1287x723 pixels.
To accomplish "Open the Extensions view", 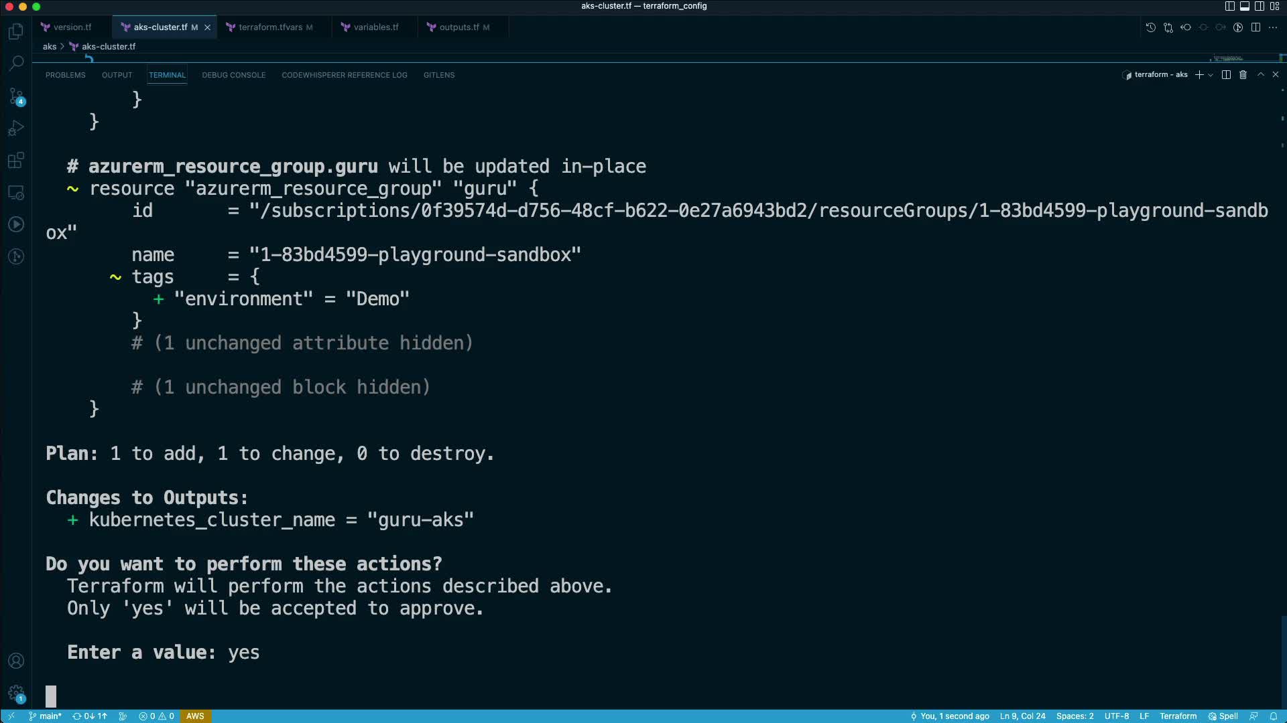I will click(16, 161).
